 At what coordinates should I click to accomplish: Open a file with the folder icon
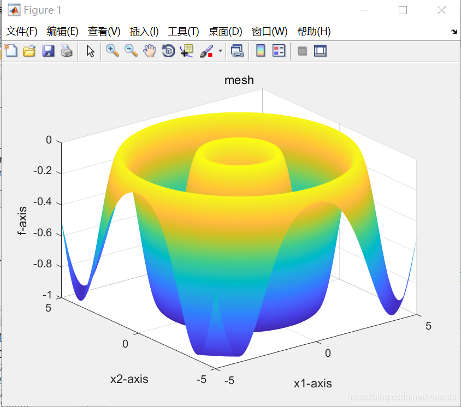click(x=29, y=51)
